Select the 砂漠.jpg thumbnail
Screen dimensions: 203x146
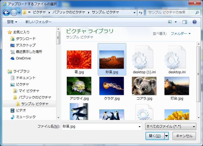click(x=112, y=59)
